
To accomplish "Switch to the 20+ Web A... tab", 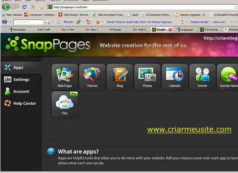I will click(138, 29).
